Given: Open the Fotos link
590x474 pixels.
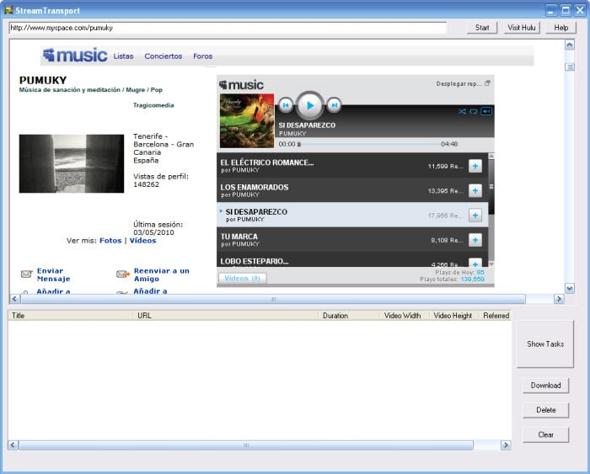Looking at the screenshot, I should tap(110, 241).
